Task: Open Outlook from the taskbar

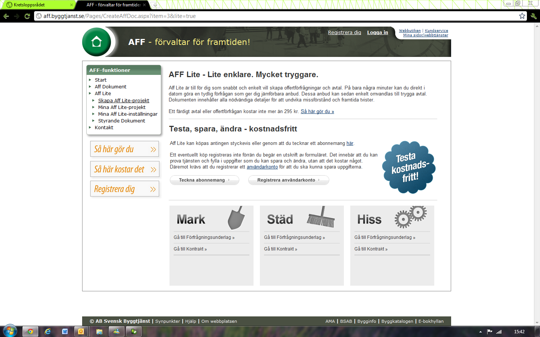Action: (x=81, y=331)
